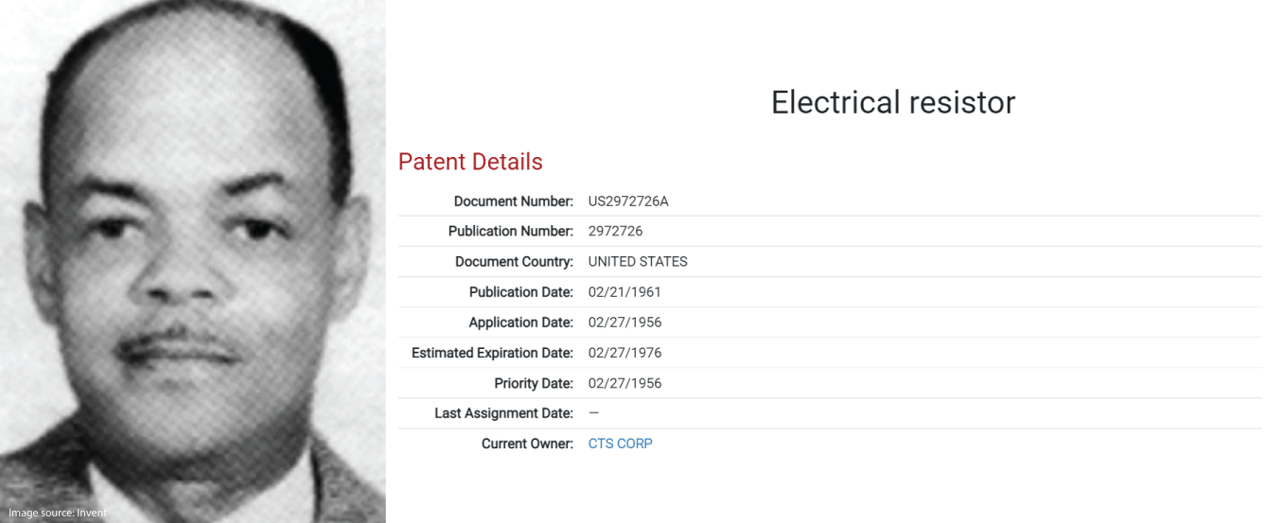Open the CTS CORP owner link
1266x523 pixels.
[x=620, y=444]
